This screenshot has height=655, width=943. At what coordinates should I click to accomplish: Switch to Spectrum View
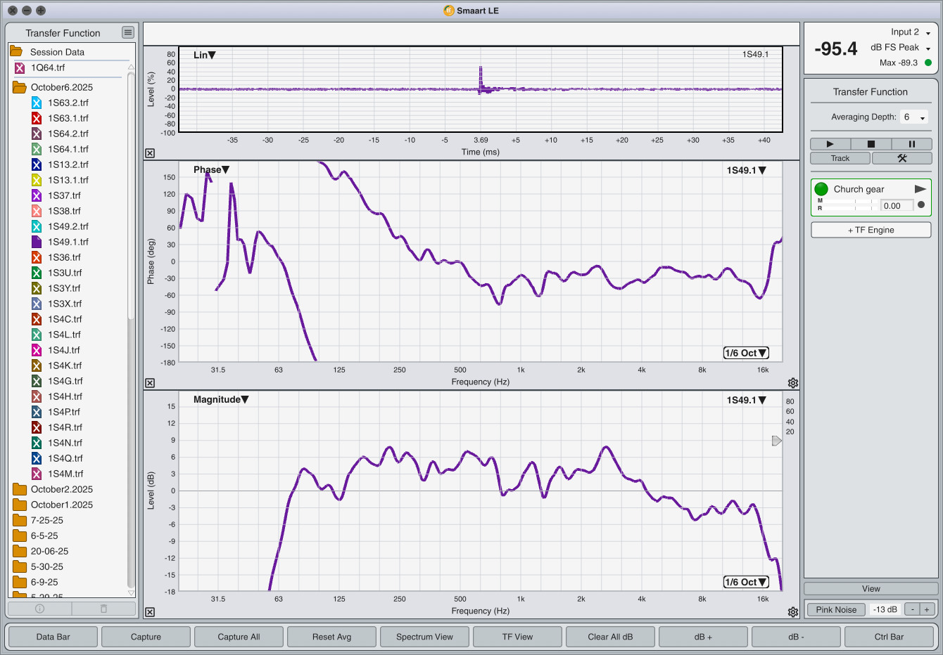click(x=424, y=637)
